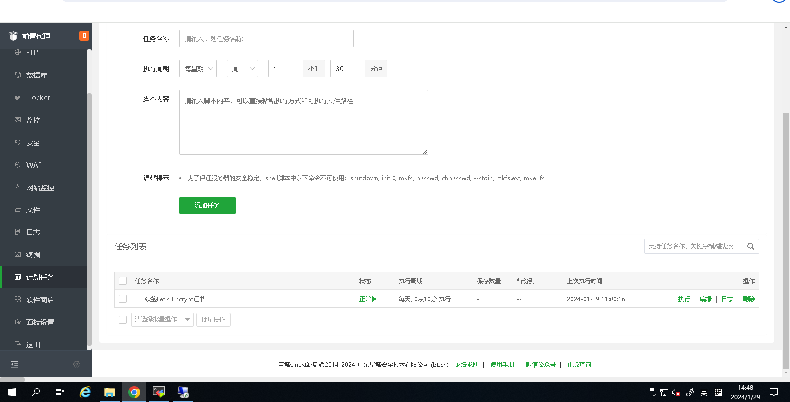The width and height of the screenshot is (790, 402).
Task: Open Windows Start menu
Action: pos(12,392)
